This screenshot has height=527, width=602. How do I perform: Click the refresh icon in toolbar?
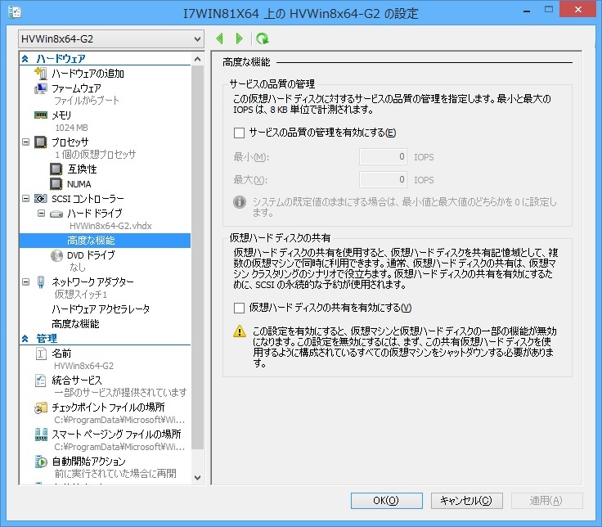click(x=262, y=38)
